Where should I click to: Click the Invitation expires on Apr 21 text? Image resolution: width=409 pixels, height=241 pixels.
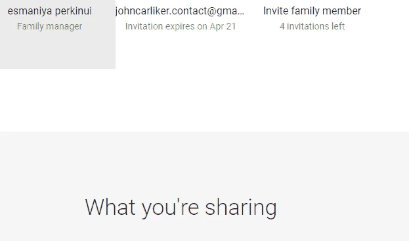coord(181,26)
